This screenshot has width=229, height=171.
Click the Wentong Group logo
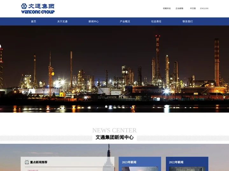click(38, 9)
